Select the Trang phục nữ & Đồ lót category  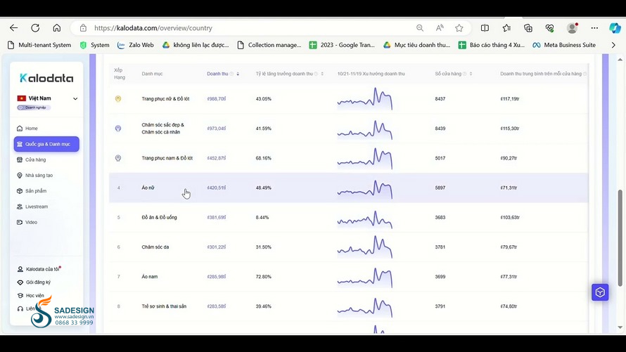click(165, 99)
